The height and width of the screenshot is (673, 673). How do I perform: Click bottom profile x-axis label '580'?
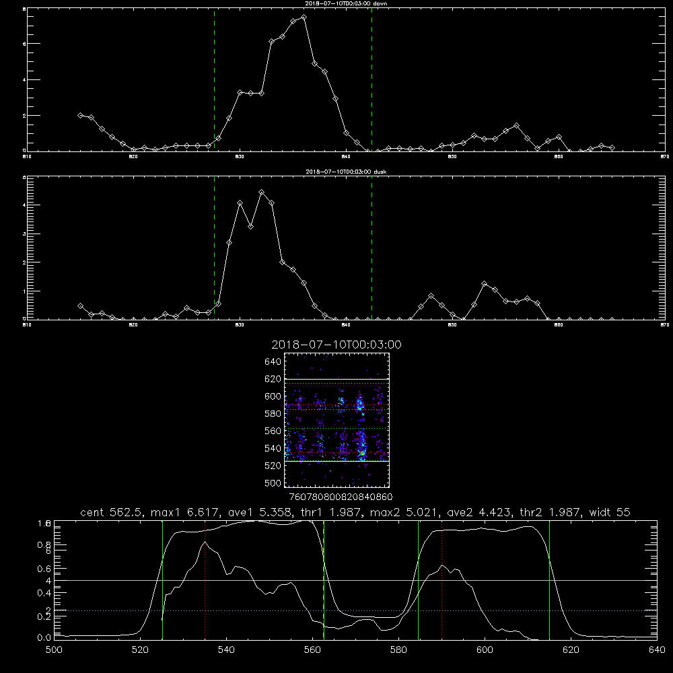398,650
